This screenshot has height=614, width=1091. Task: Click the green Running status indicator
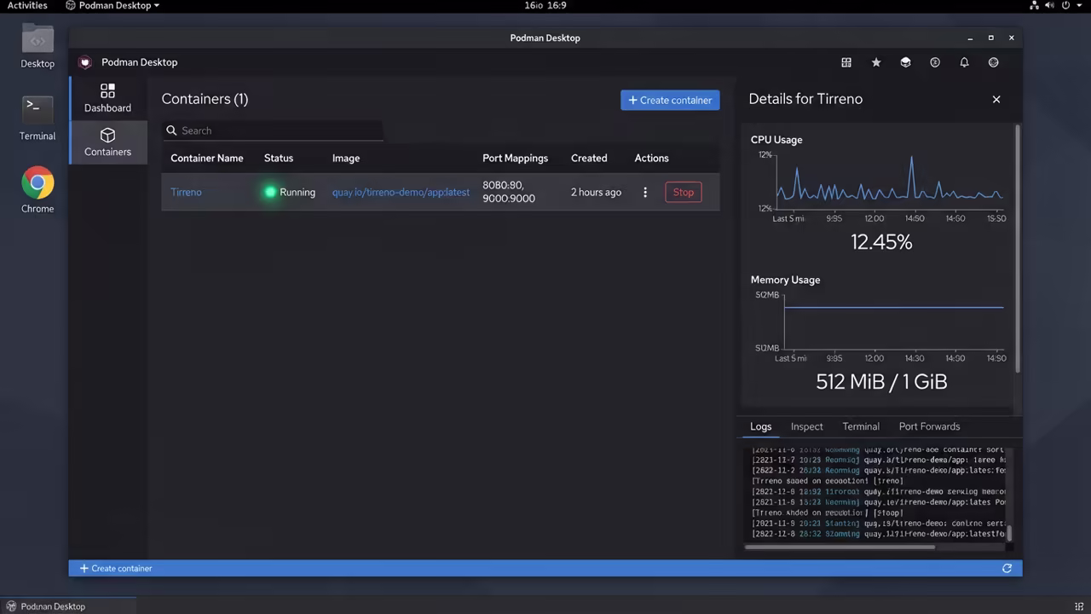pos(270,192)
